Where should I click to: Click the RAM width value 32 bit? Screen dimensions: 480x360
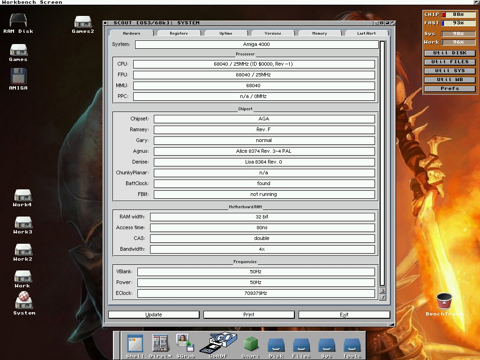[262, 217]
